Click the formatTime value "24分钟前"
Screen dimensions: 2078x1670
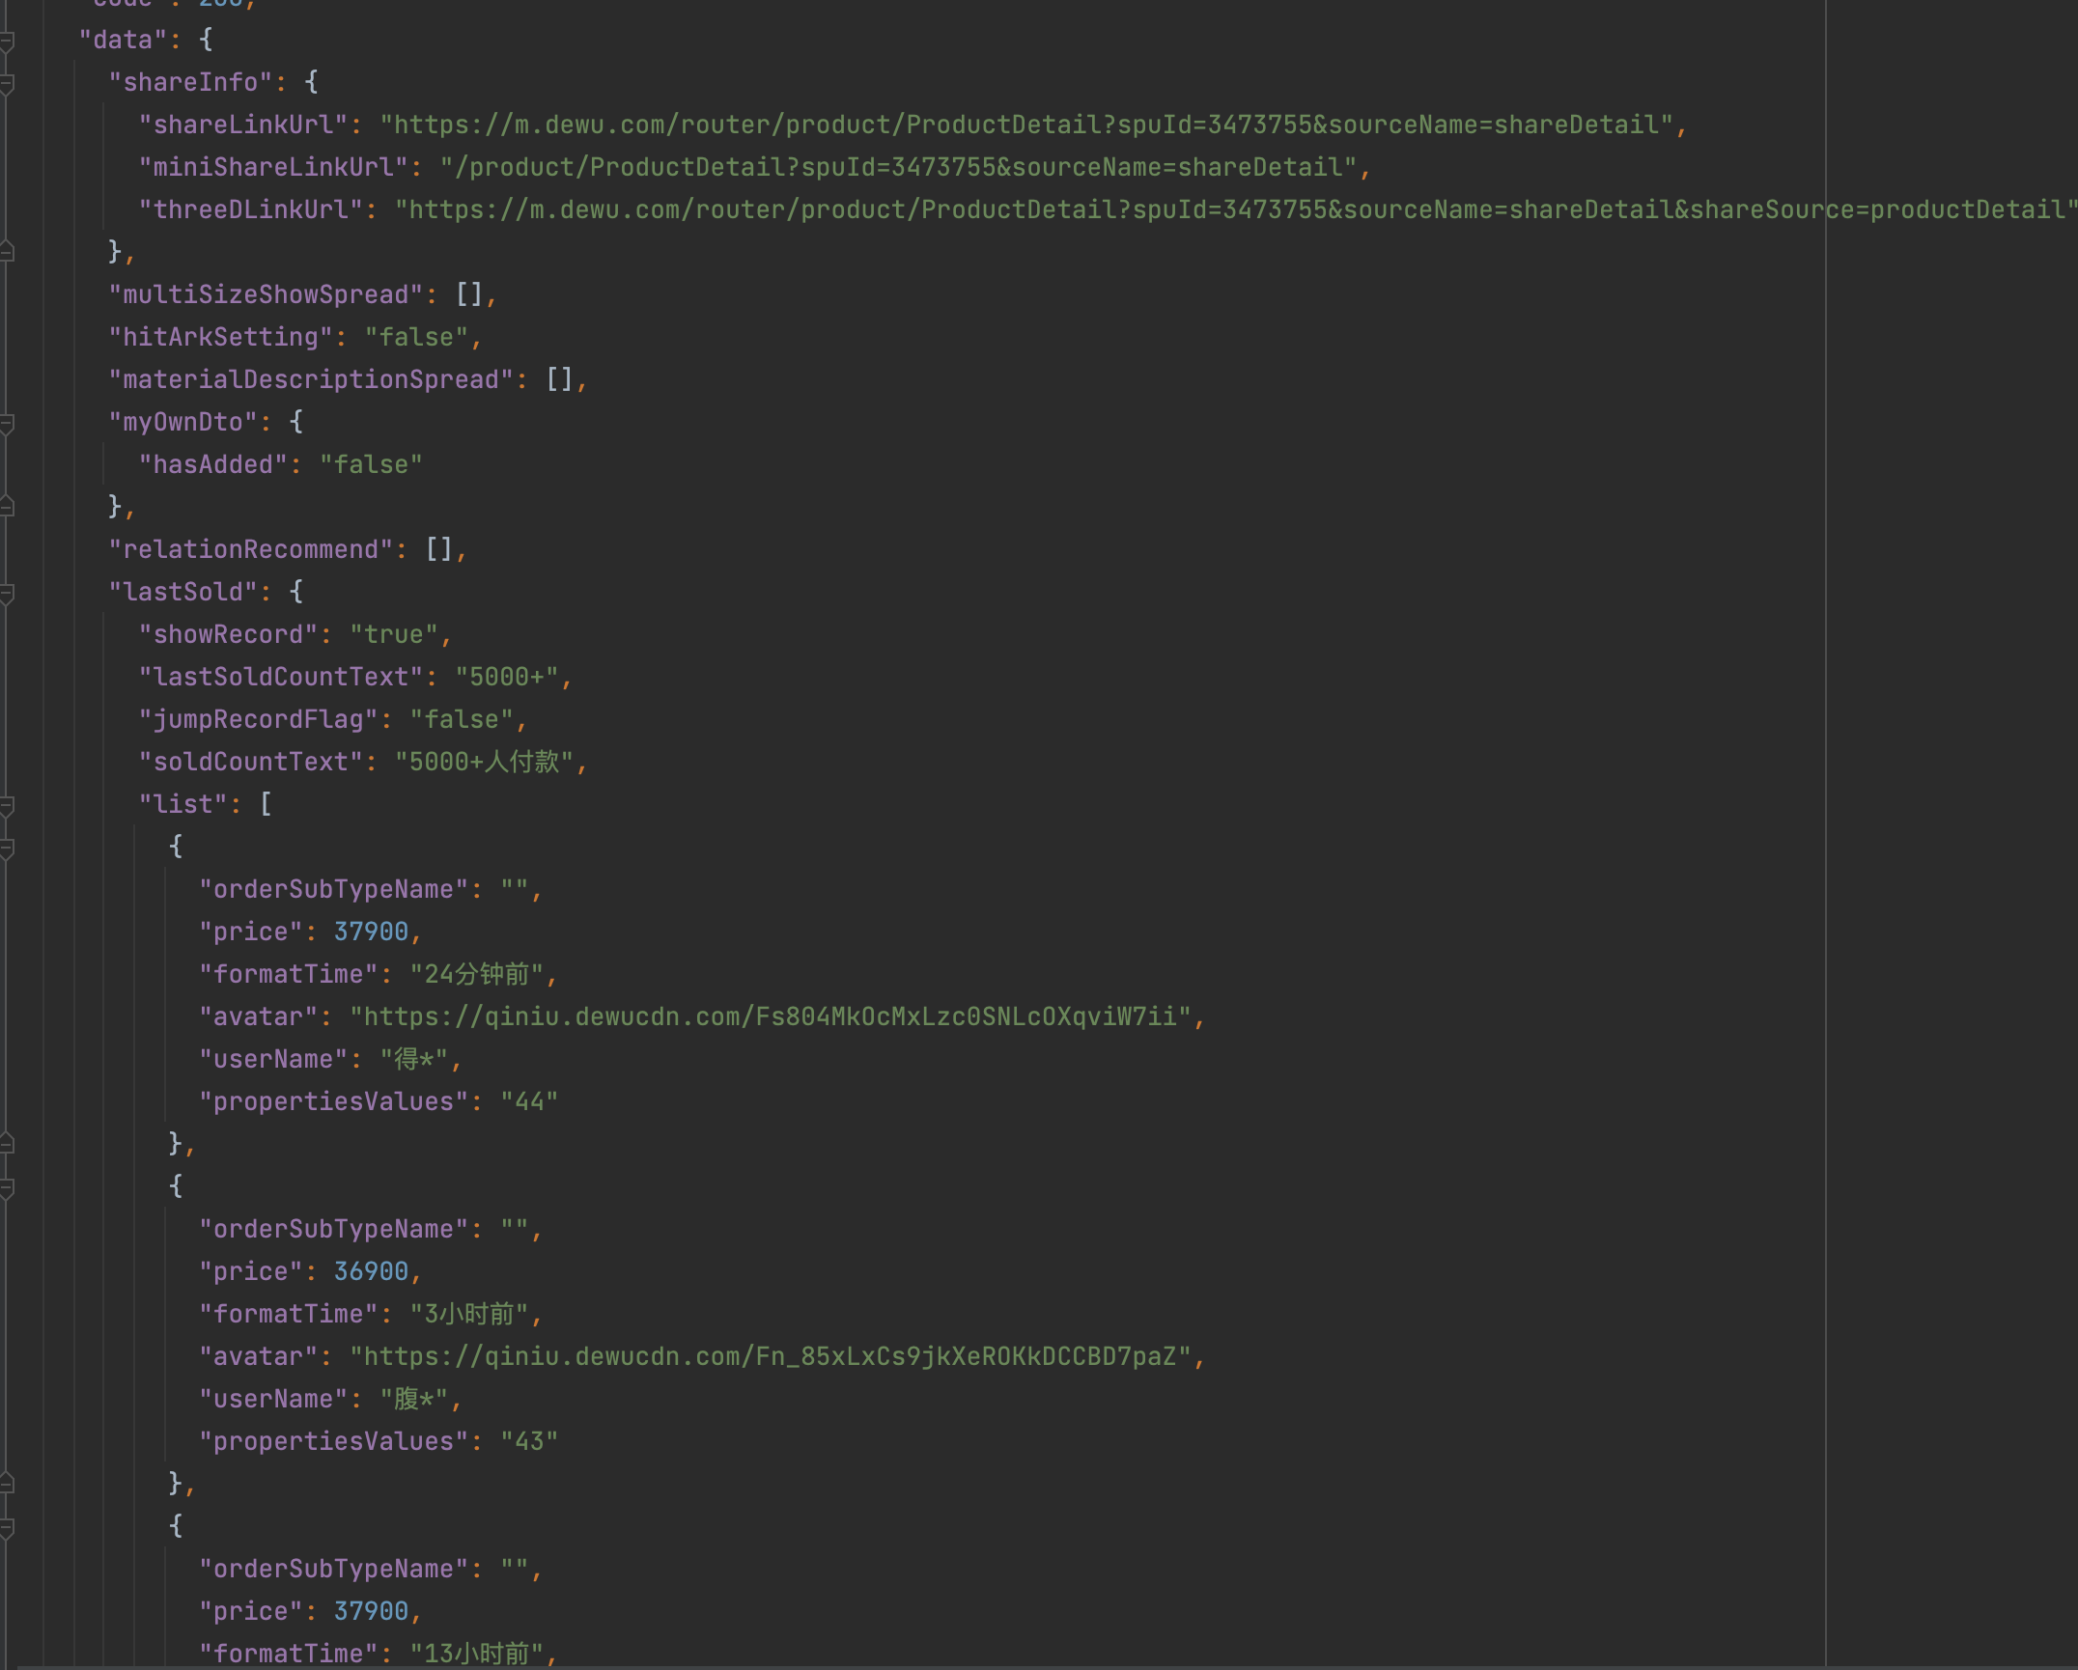(477, 974)
